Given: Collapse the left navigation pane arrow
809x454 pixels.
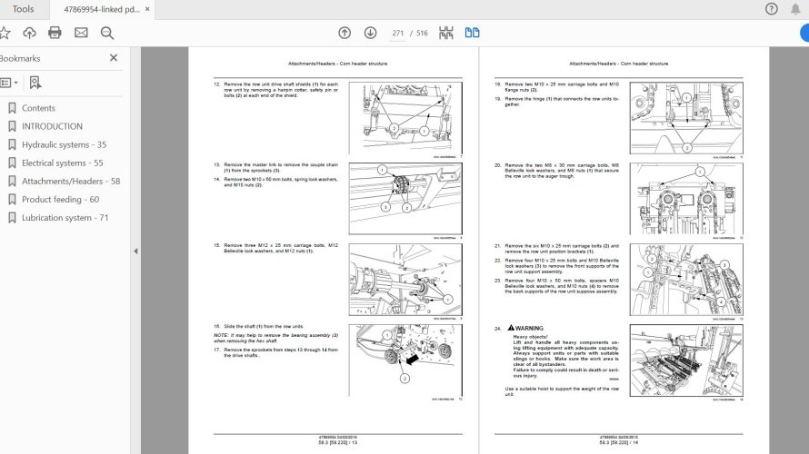Looking at the screenshot, I should point(135,252).
